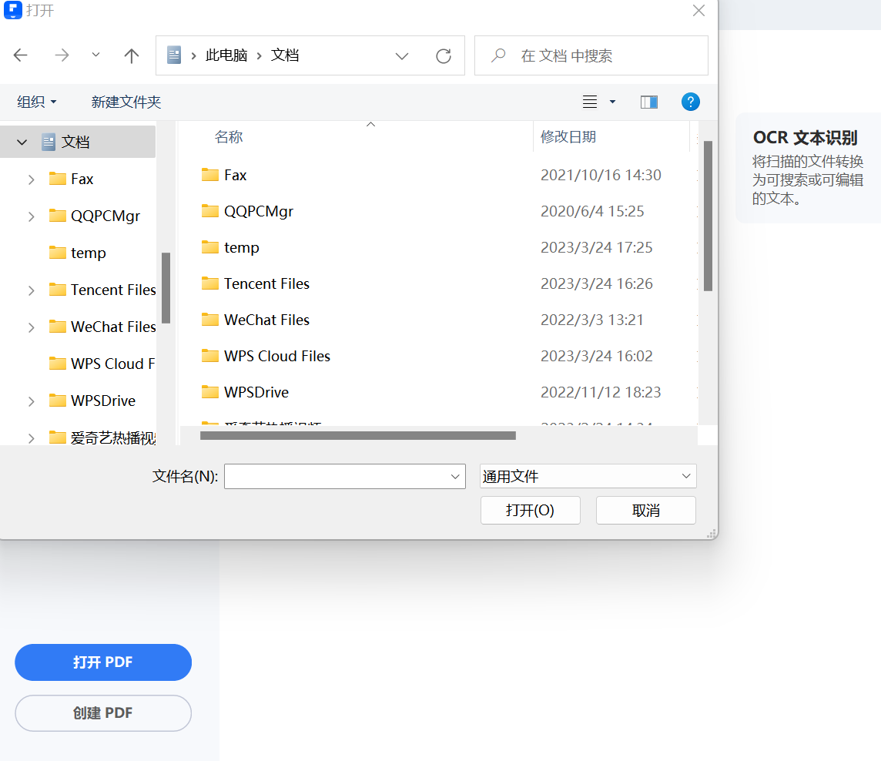This screenshot has height=761, width=881.
Task: Go up to the parent folder
Action: coord(131,55)
